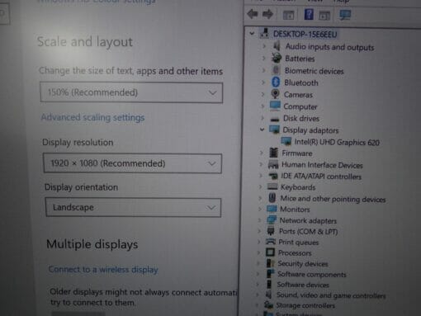Select Intel(R) UHD Graphics 620 text
Image resolution: width=421 pixels, height=316 pixels.
pyautogui.click(x=337, y=142)
